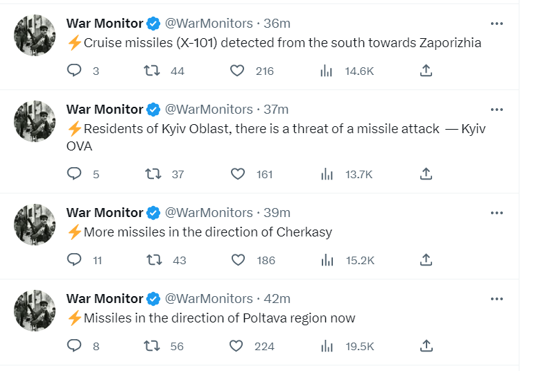
Task: Like the Poltava region missiles tweet
Action: click(236, 346)
